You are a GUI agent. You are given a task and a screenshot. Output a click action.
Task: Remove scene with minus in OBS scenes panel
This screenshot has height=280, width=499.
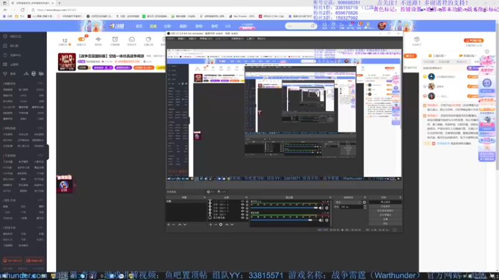tap(174, 225)
